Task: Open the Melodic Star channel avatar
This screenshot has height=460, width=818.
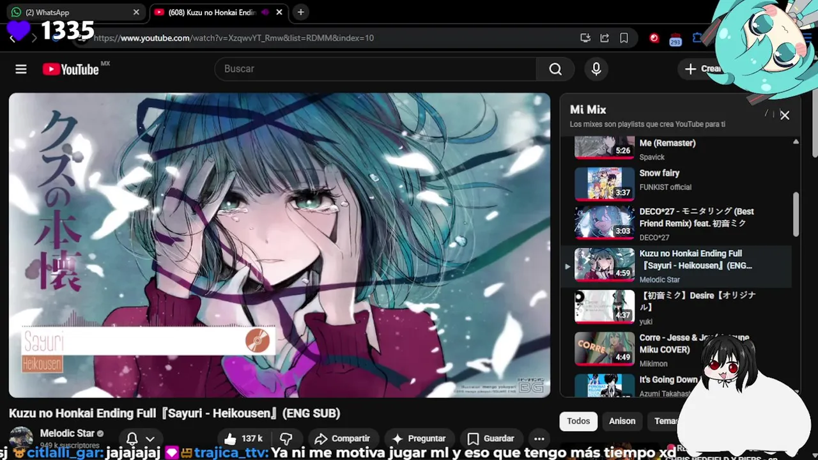Action: pyautogui.click(x=21, y=438)
